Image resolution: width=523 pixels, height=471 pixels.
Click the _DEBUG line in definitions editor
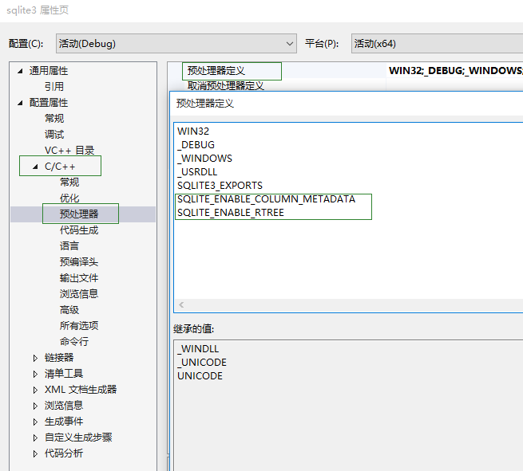(196, 145)
